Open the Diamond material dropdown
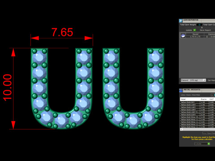 point(193,80)
